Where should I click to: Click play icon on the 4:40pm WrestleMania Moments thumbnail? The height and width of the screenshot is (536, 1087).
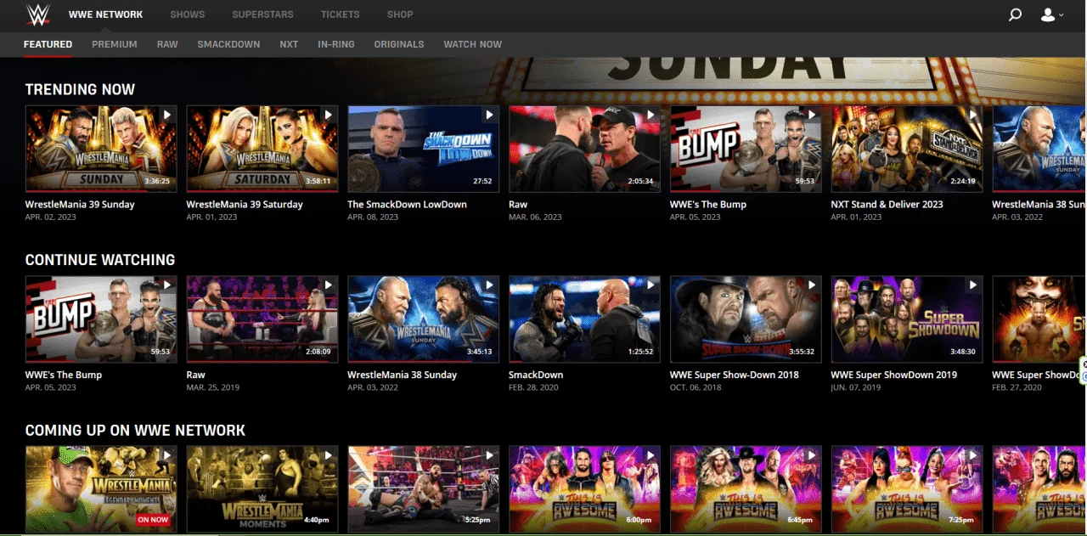(x=329, y=456)
